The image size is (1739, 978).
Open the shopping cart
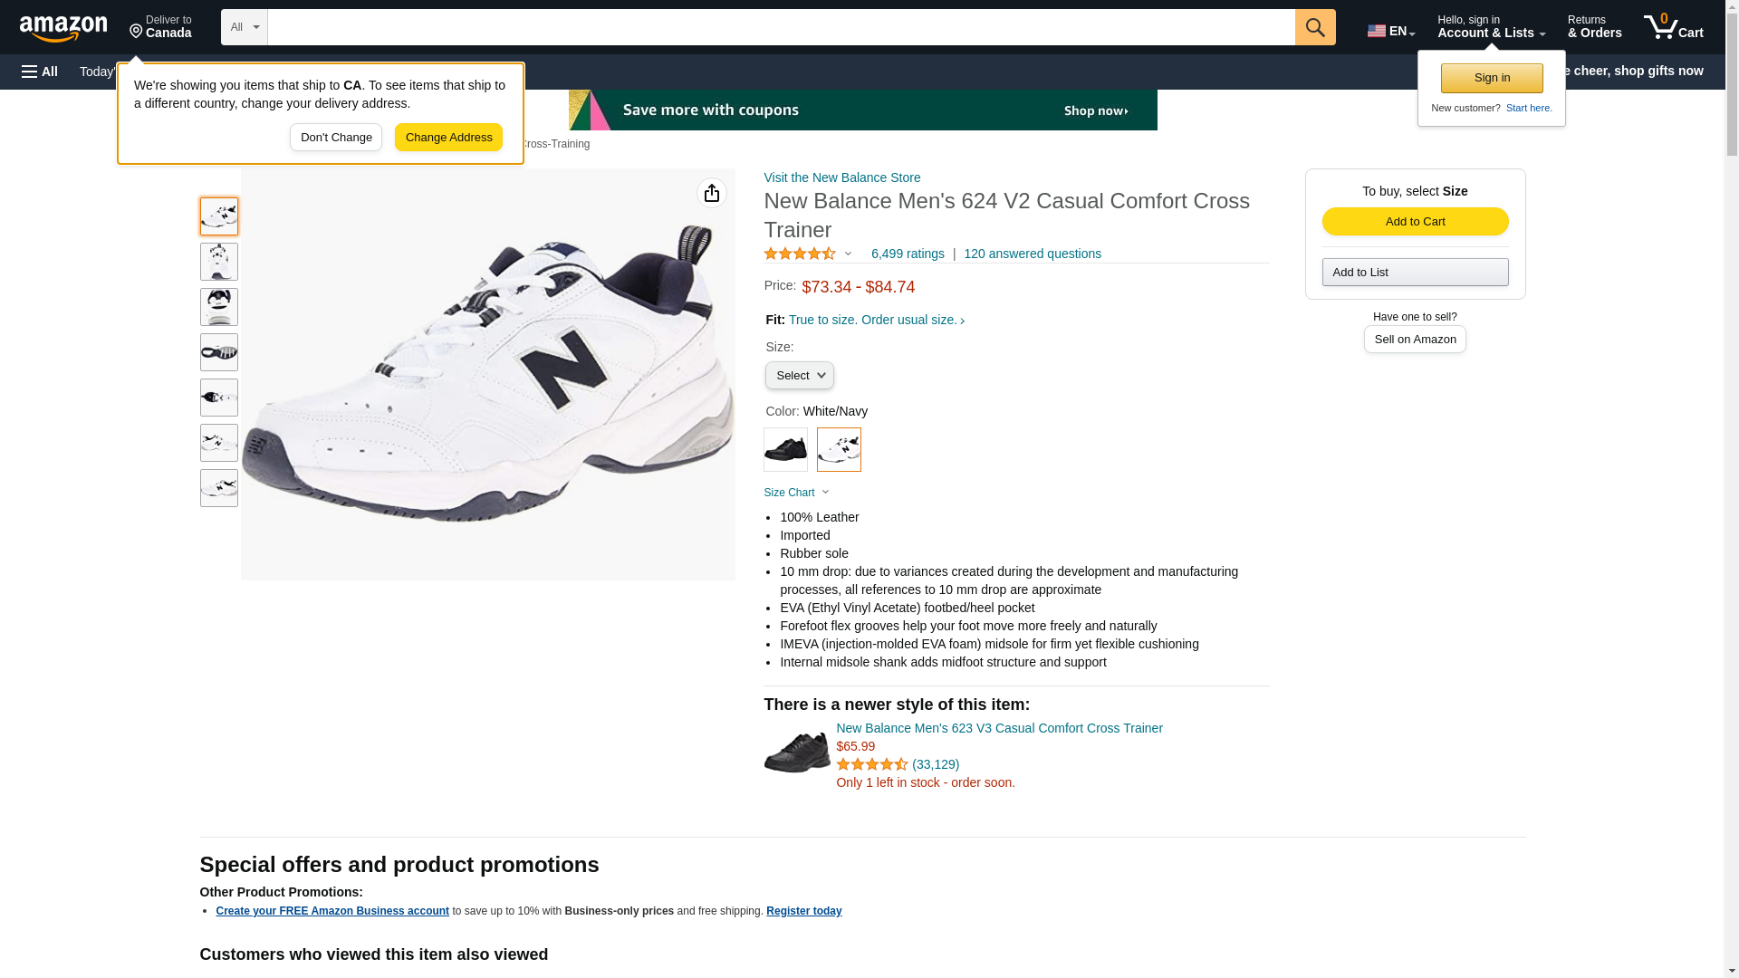[1673, 27]
